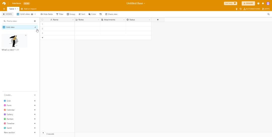Image resolution: width=272 pixels, height=137 pixels.
Task: Select the Table 1 tab
Action: tap(13, 9)
